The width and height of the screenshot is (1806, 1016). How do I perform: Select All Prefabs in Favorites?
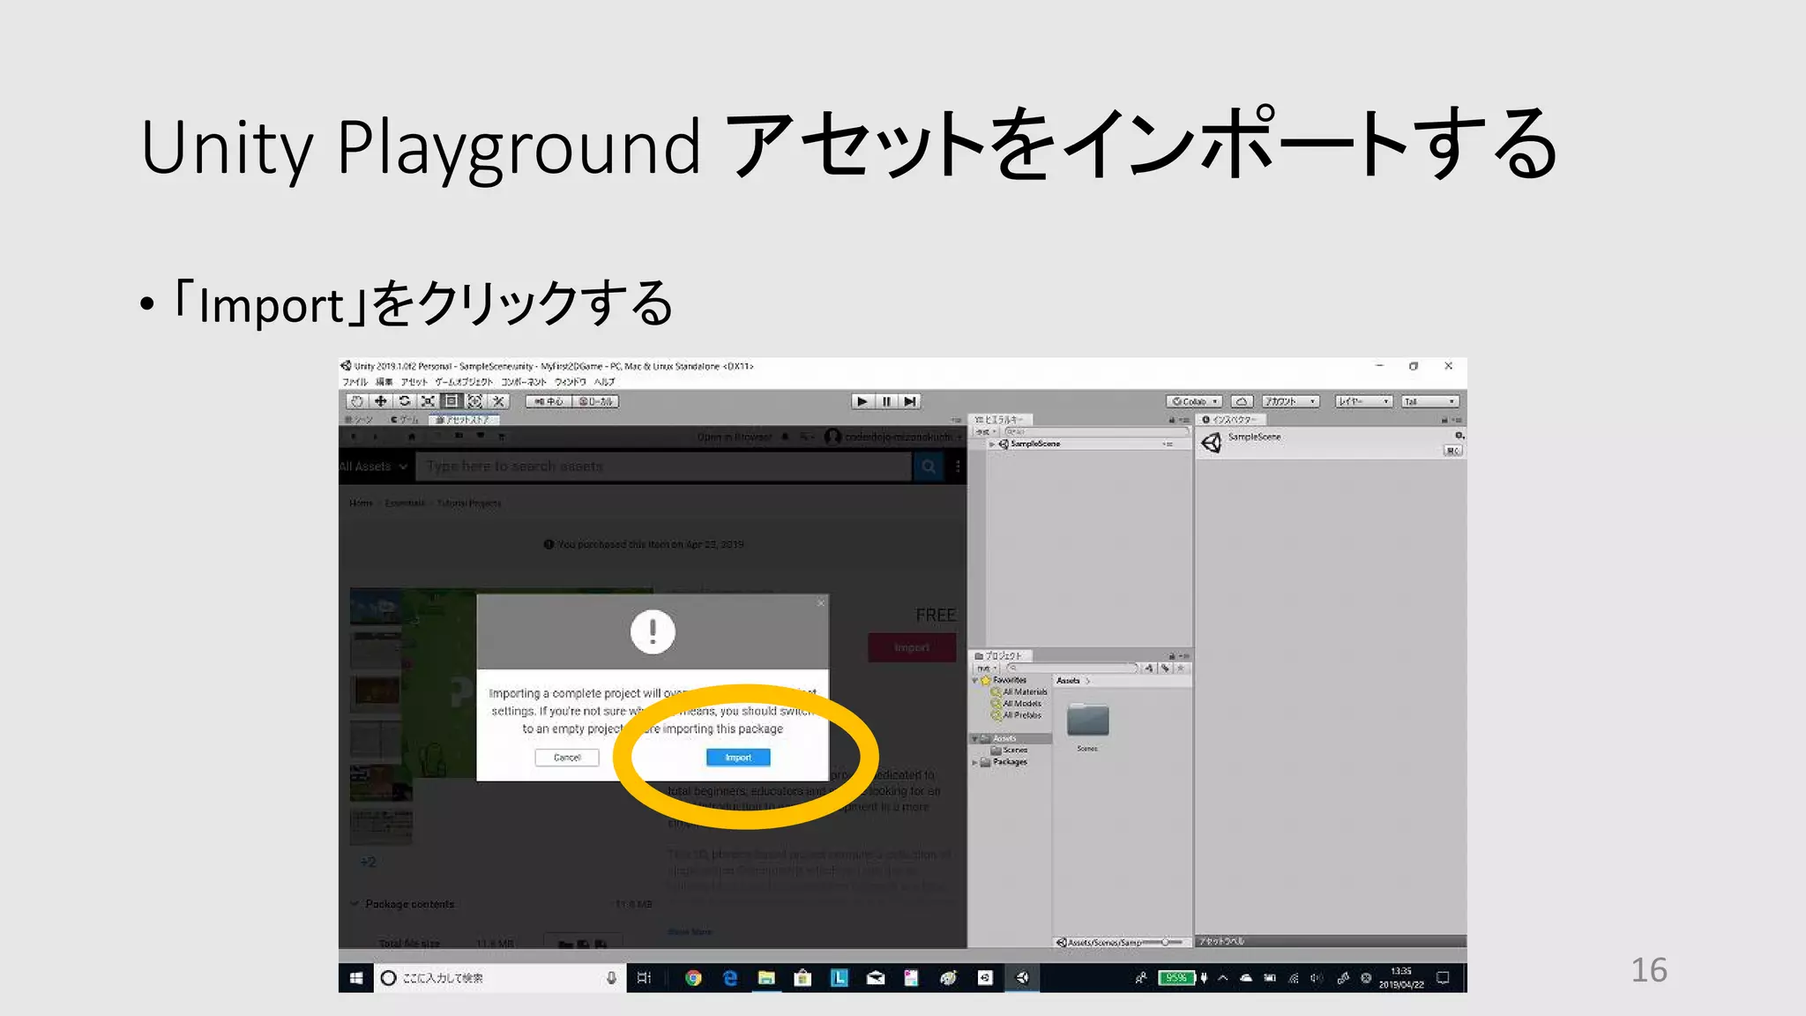[x=1016, y=715]
